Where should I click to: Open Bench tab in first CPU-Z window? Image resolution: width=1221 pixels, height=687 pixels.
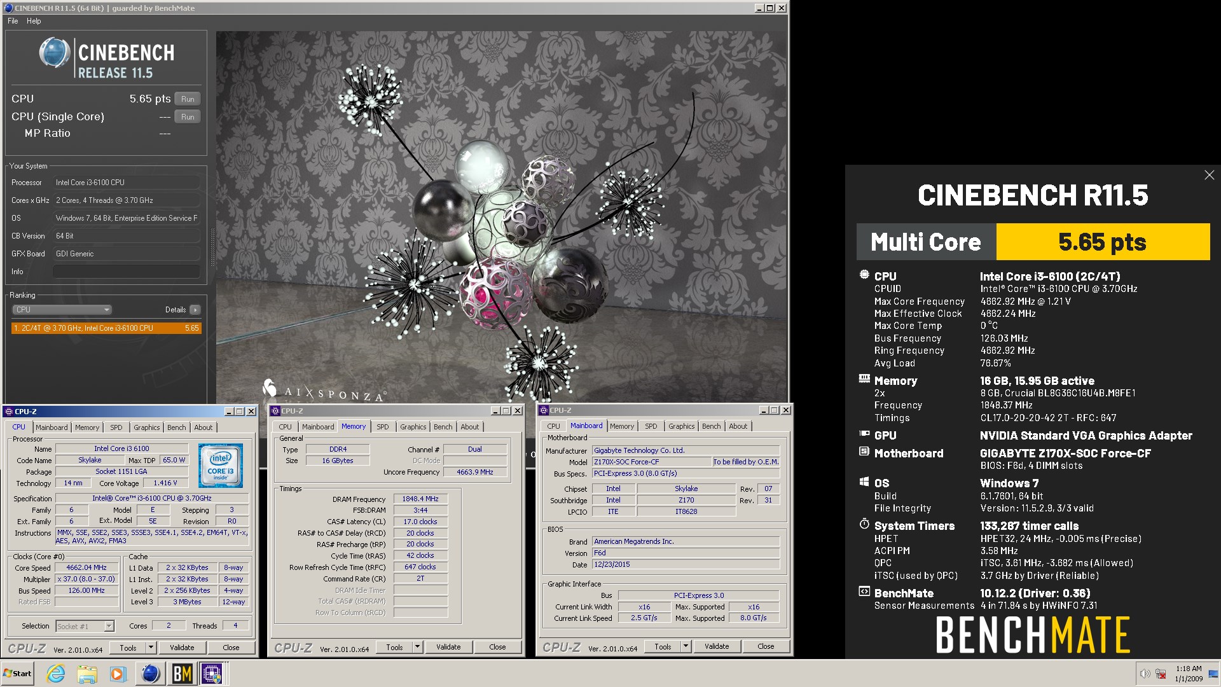(x=177, y=427)
